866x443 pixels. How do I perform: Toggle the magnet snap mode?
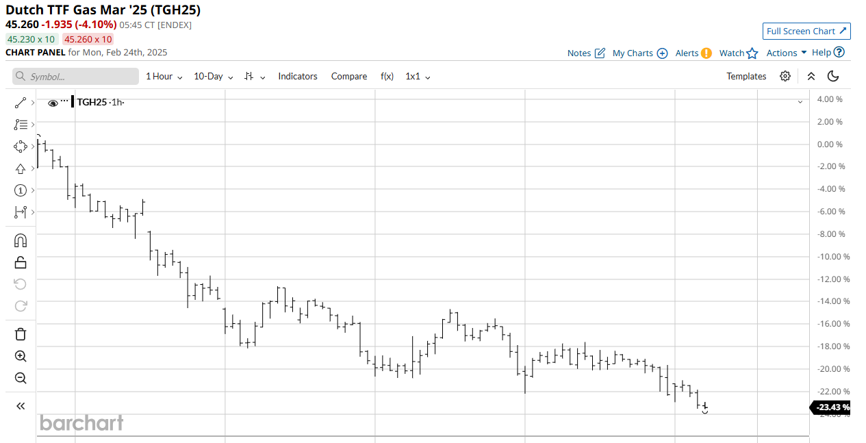pos(20,240)
